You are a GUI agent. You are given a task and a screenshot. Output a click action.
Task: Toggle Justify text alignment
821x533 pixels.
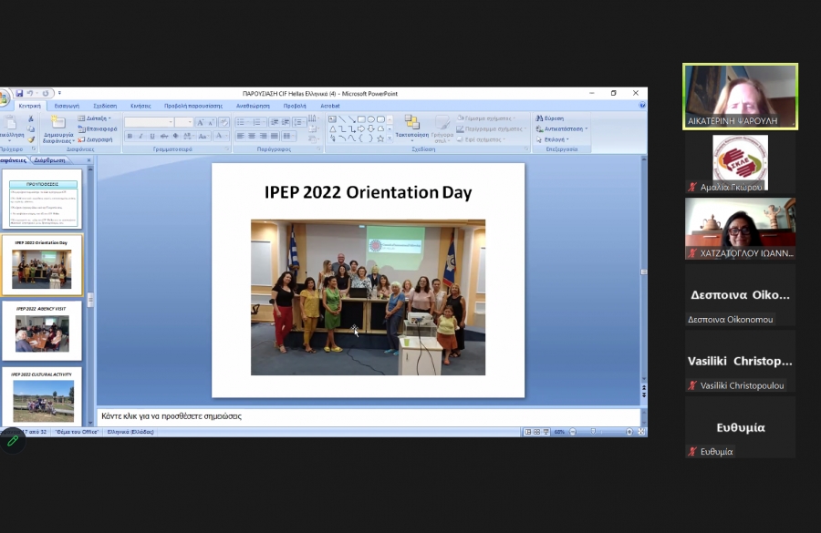pyautogui.click(x=275, y=136)
